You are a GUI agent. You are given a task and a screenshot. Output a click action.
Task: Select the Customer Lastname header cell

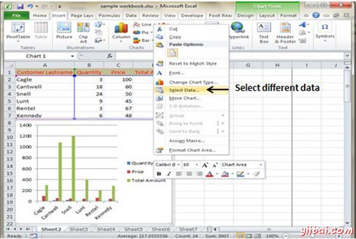(x=45, y=72)
